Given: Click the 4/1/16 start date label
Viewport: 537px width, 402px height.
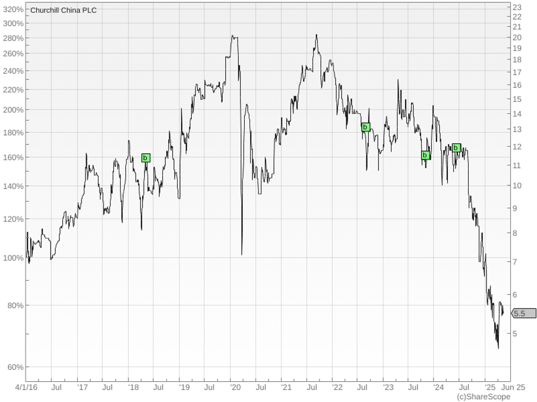Looking at the screenshot, I should tap(26, 387).
